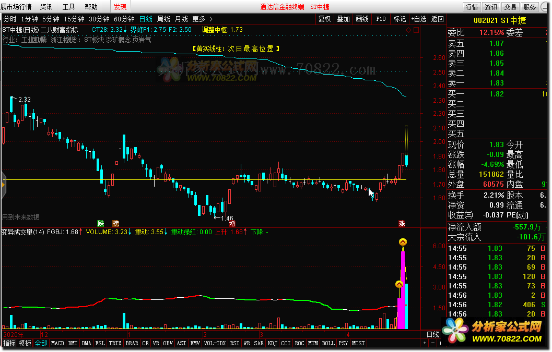Click the 行情 button at top right
552x352 pixels.
tap(472, 7)
